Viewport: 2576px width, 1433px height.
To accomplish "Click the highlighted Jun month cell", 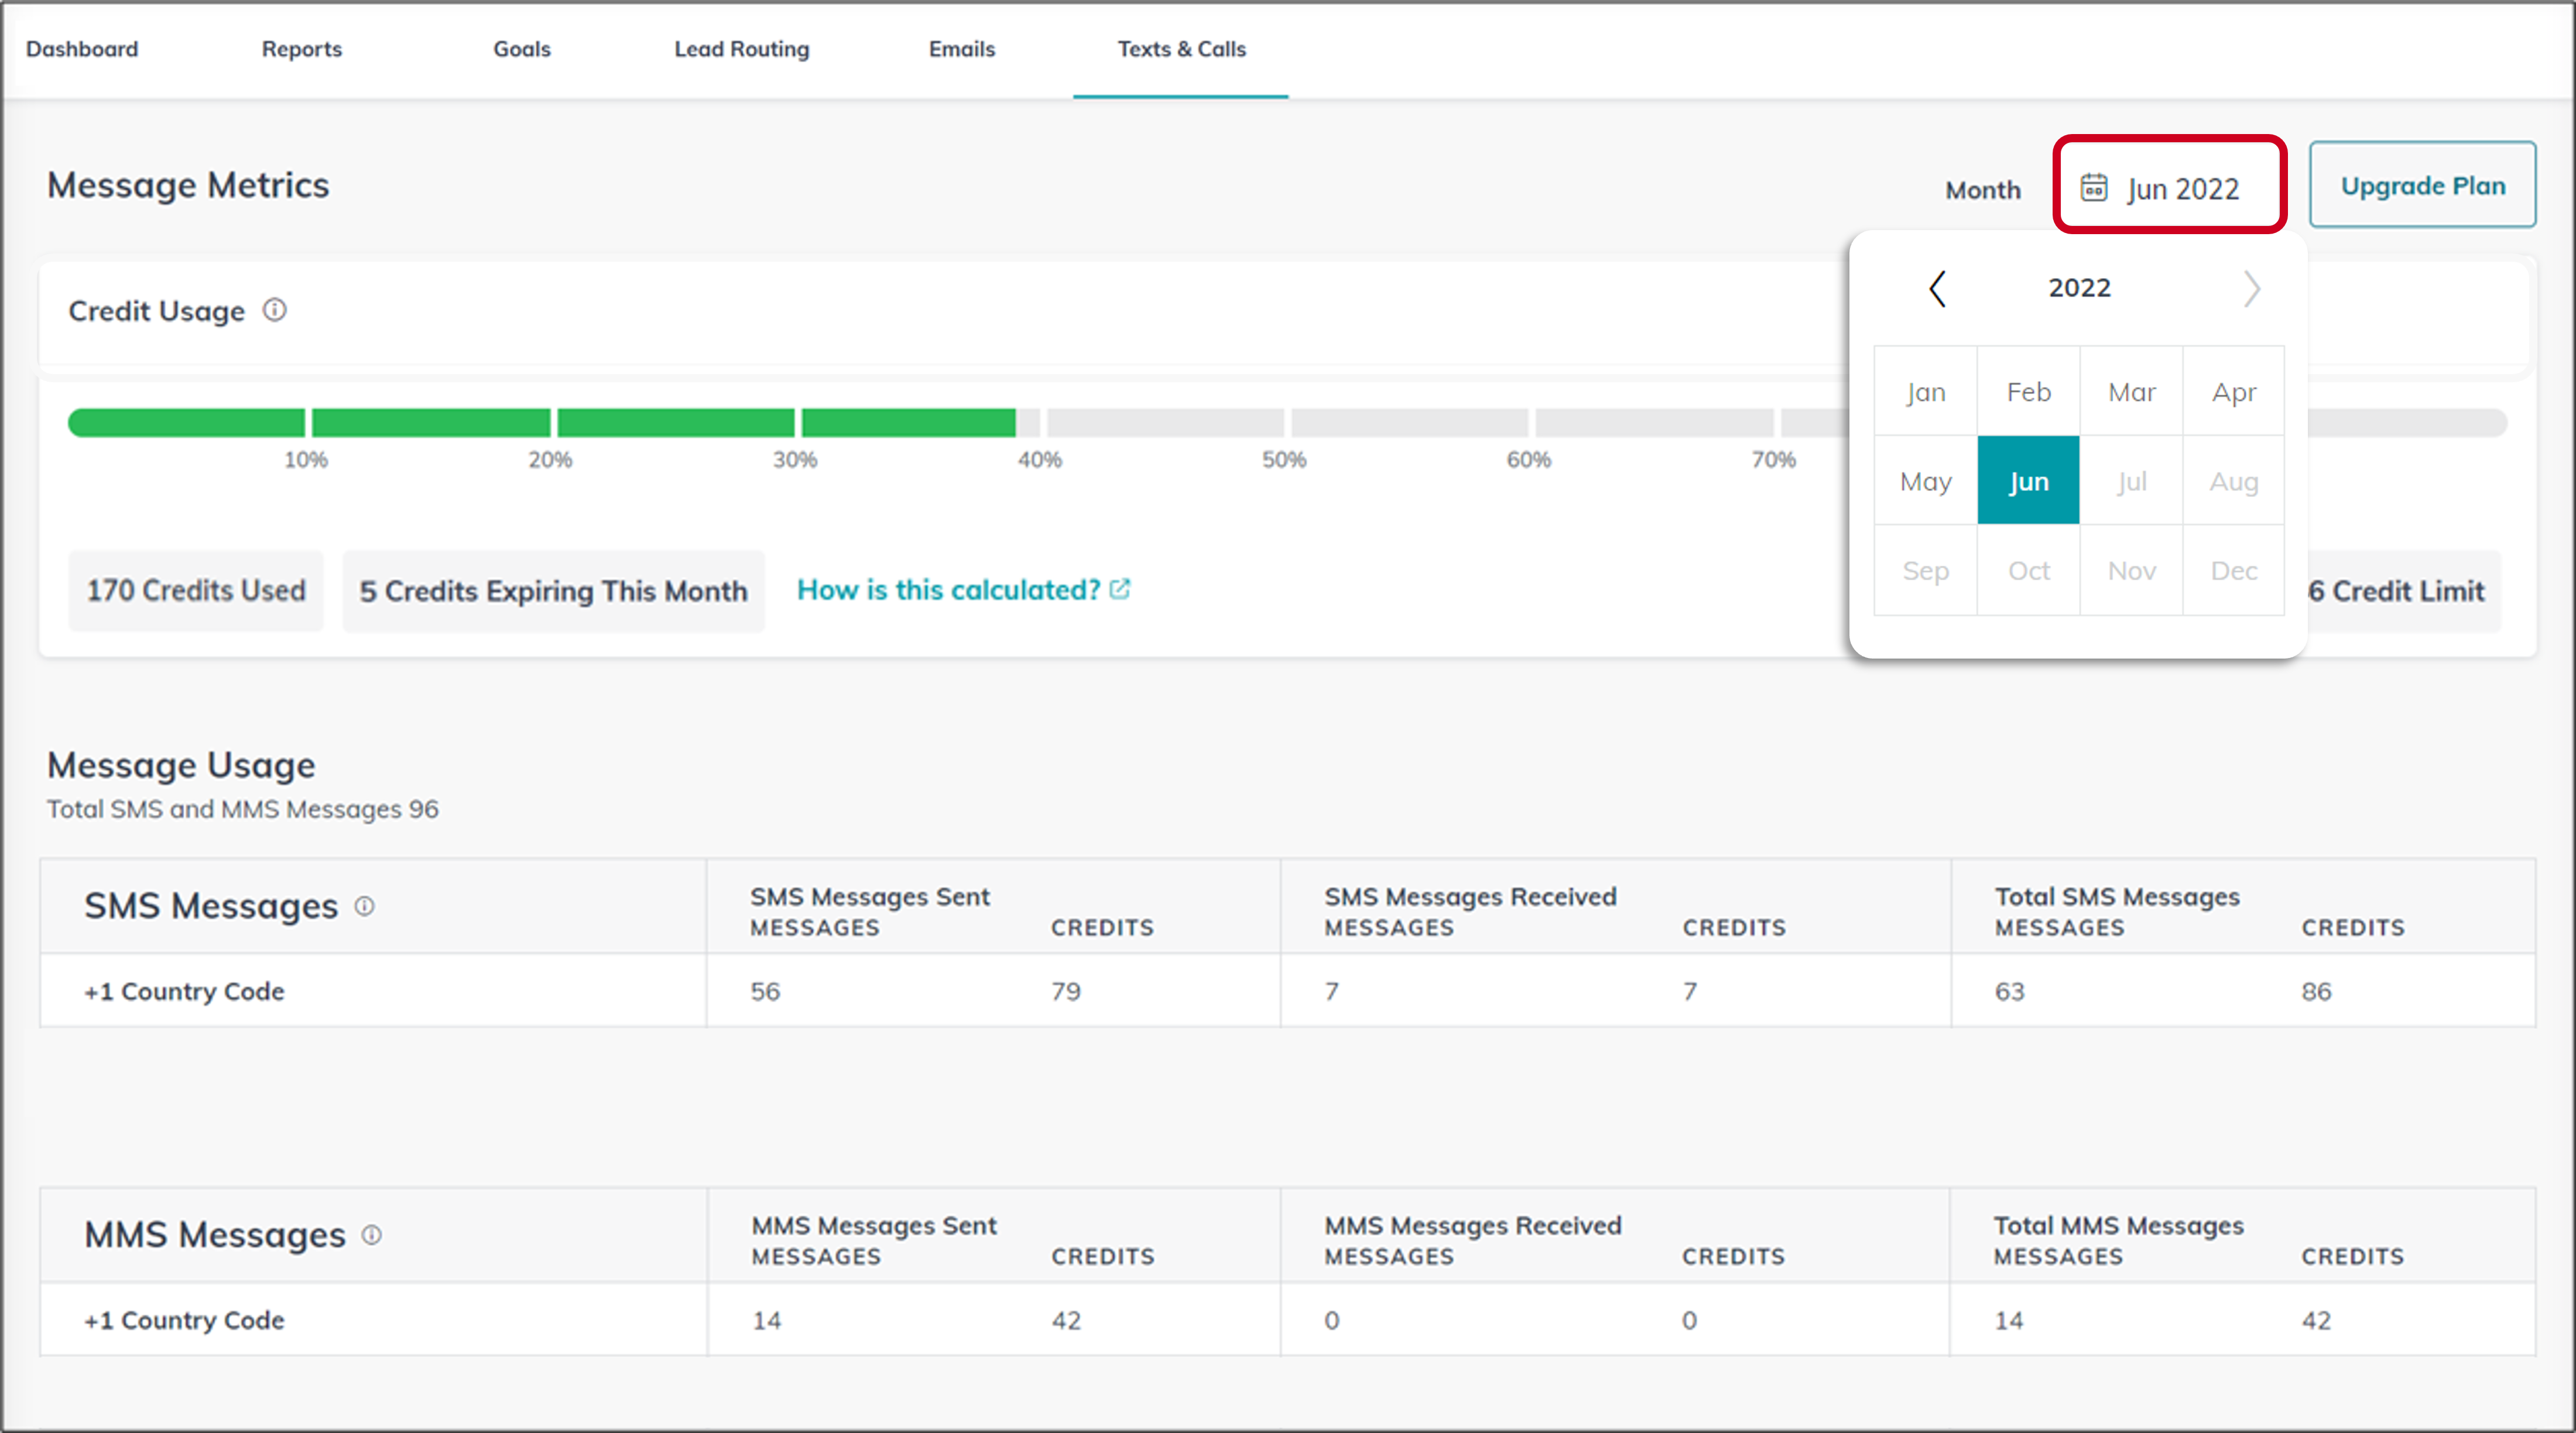I will pos(2028,481).
